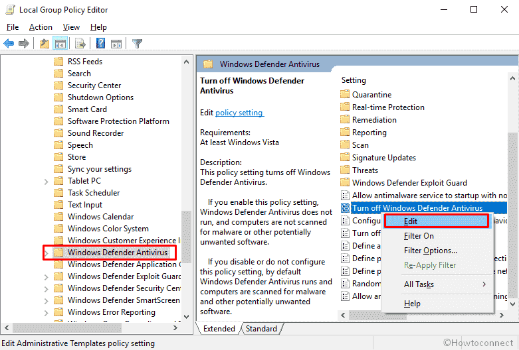Image resolution: width=519 pixels, height=350 pixels.
Task: Expand Windows Defender SmartScreen tree node
Action: [46, 300]
